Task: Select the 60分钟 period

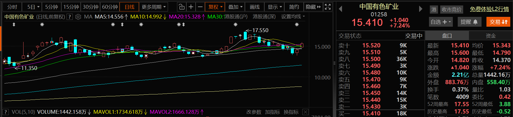Action: [x=110, y=7]
